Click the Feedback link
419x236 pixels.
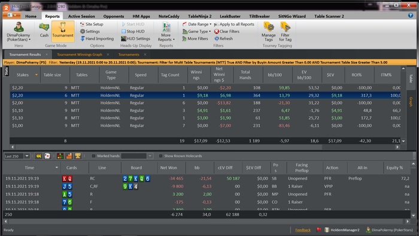(x=303, y=230)
